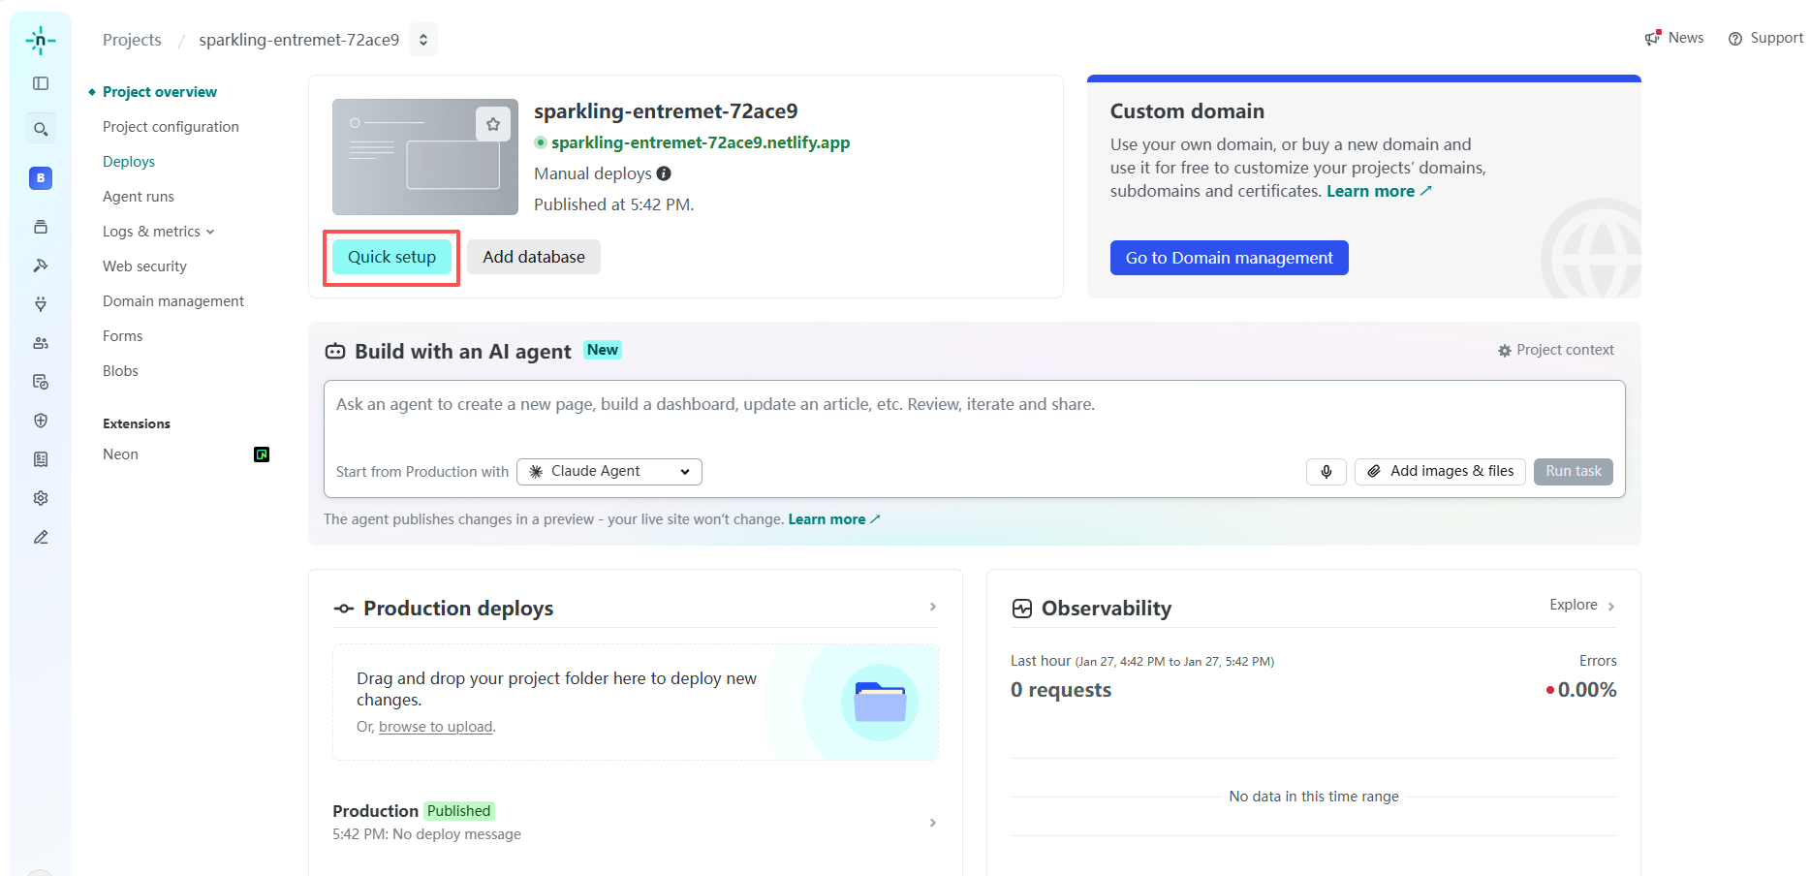
Task: Open Project context settings
Action: point(1555,351)
